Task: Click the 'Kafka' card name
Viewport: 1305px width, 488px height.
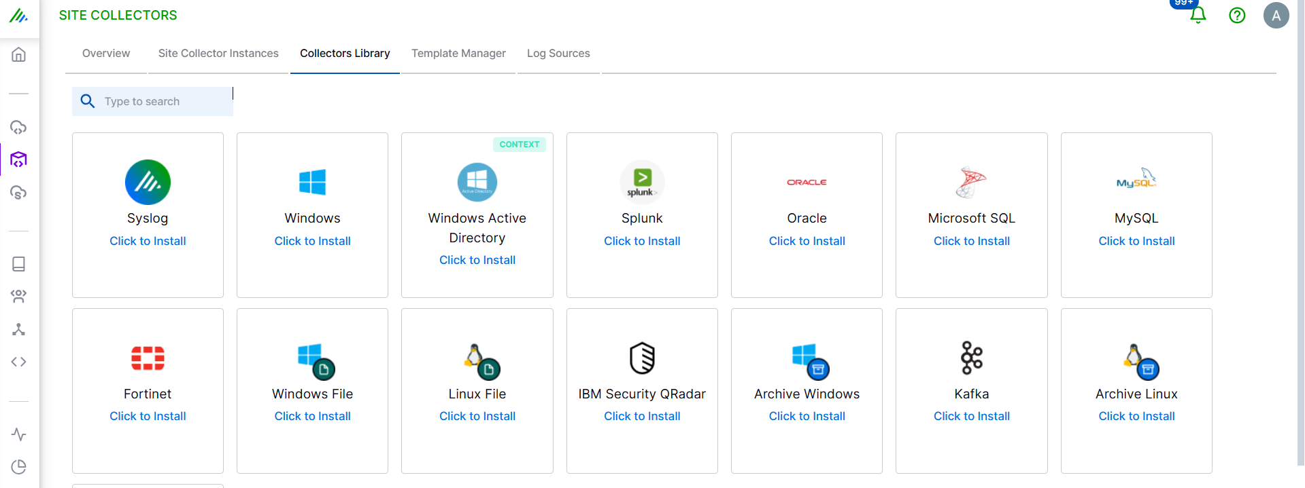Action: coord(971,394)
